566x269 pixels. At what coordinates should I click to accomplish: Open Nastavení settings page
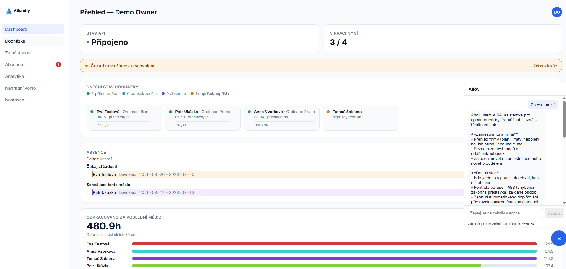coord(33,100)
